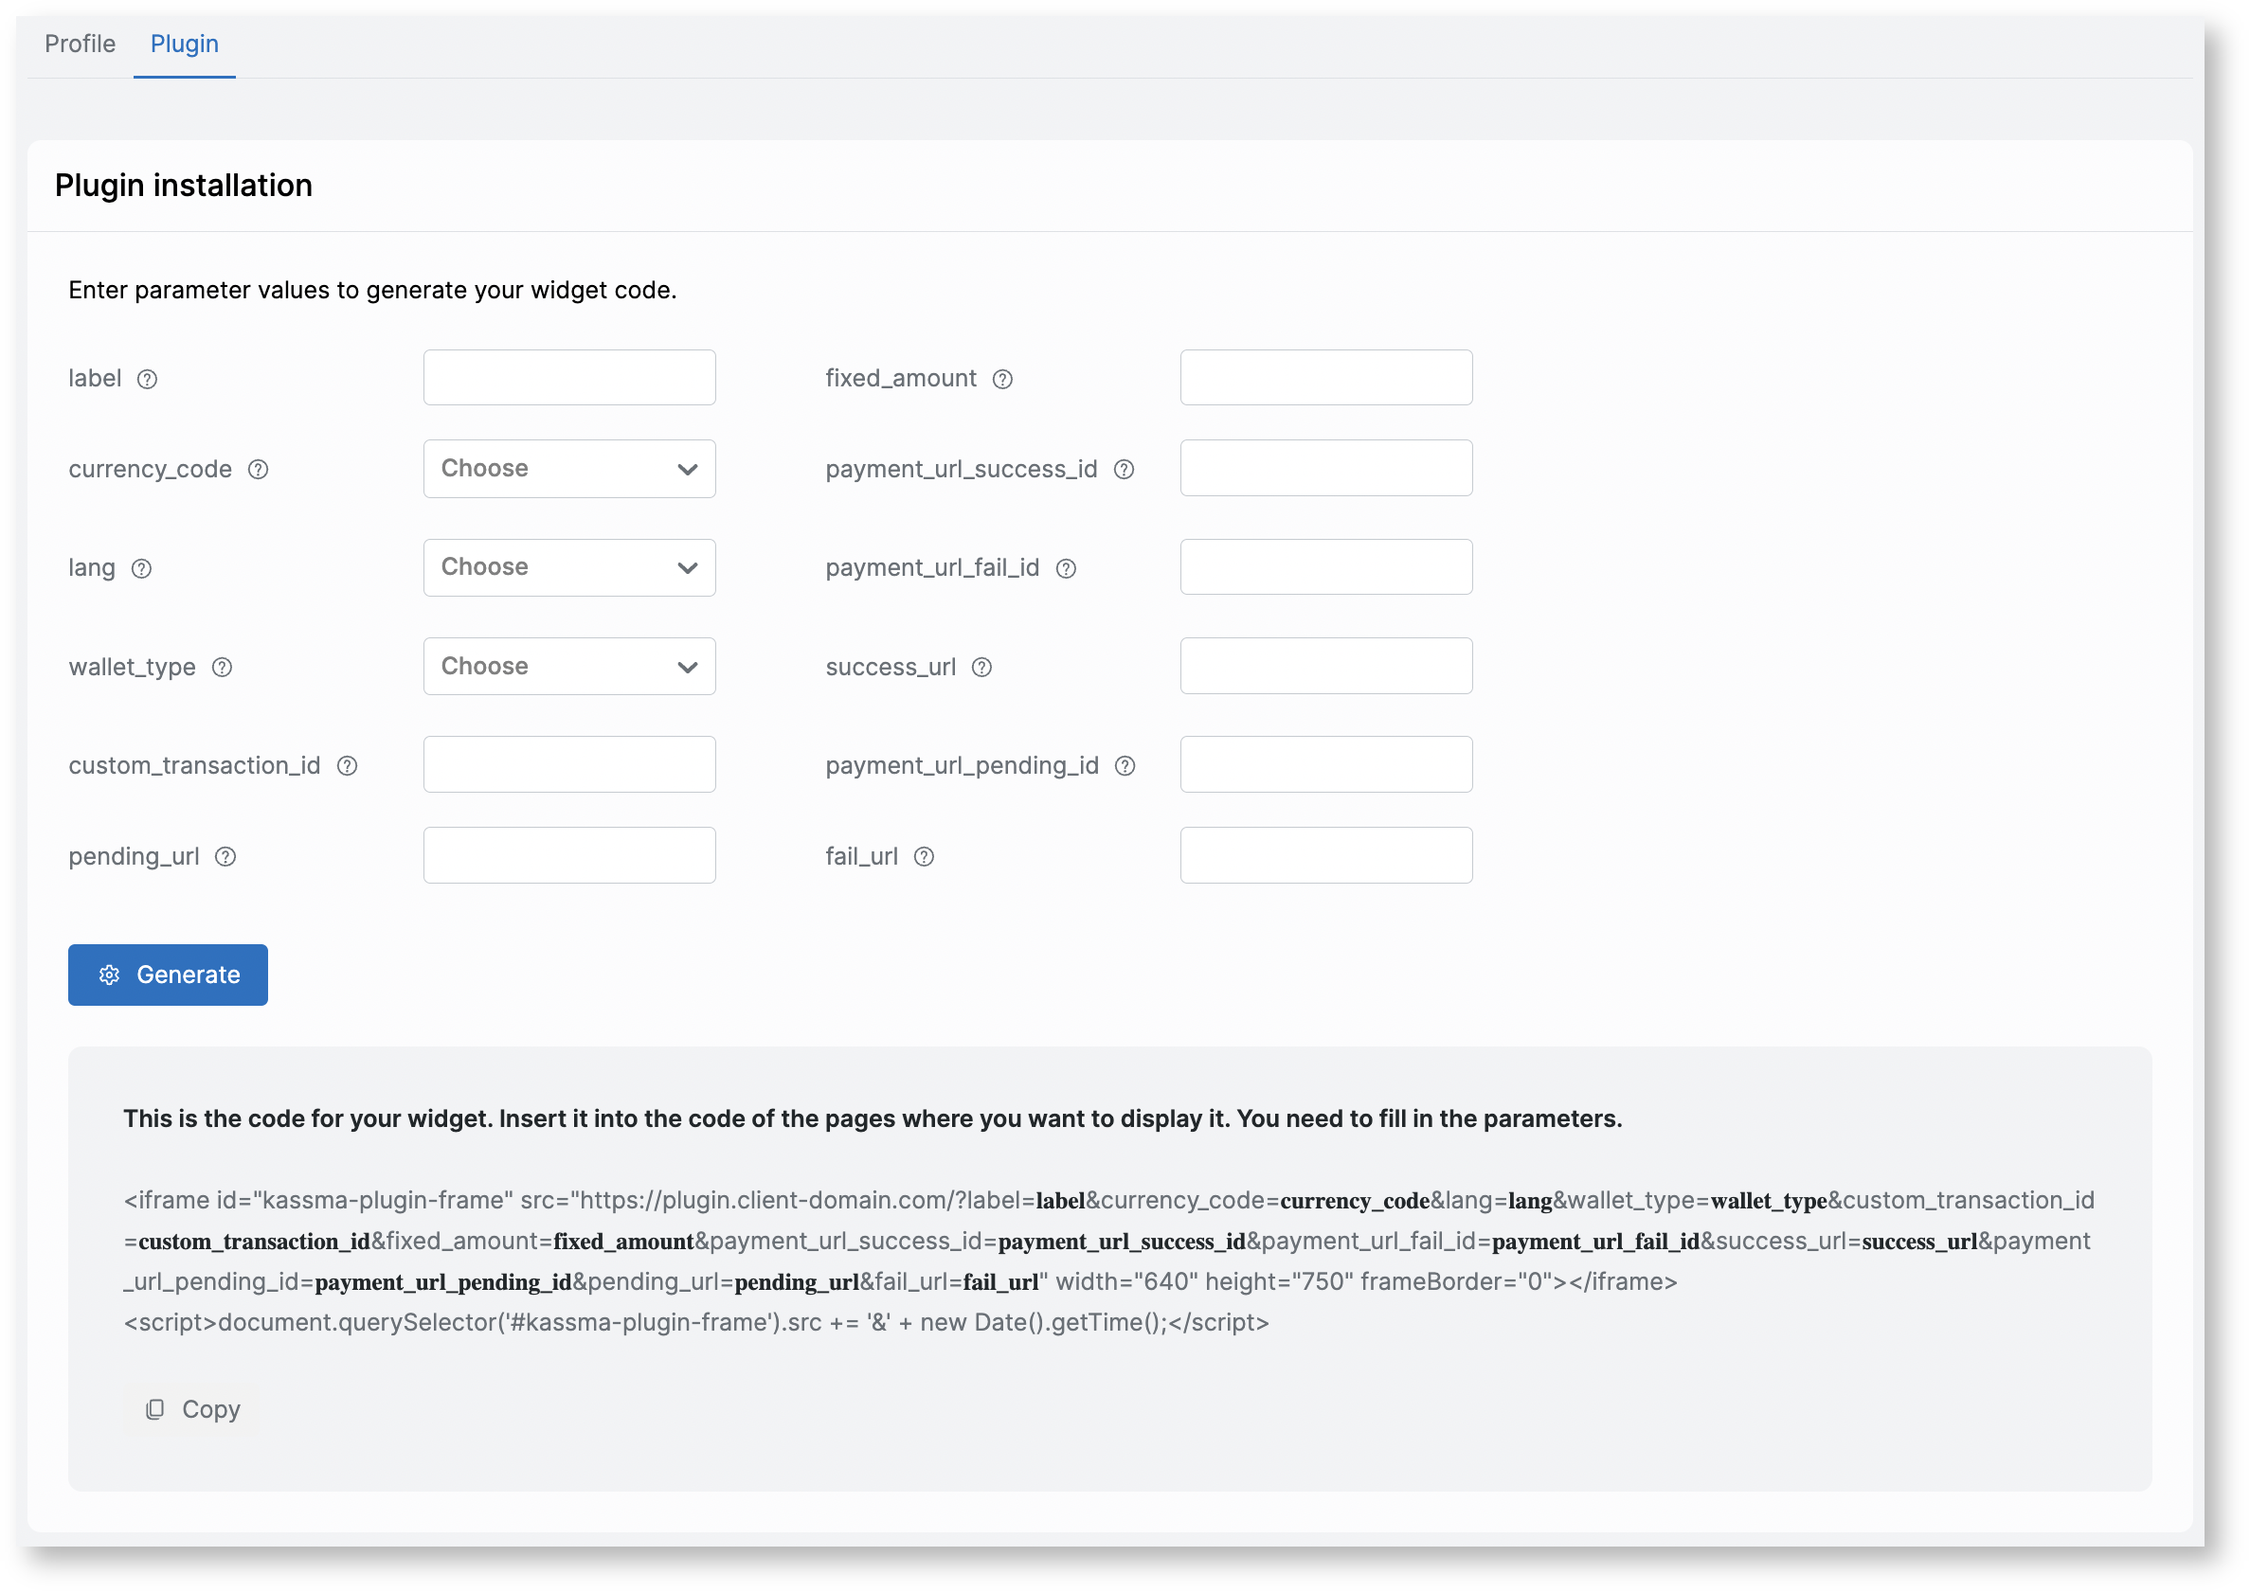Focus the pending_url input box

pyautogui.click(x=568, y=855)
